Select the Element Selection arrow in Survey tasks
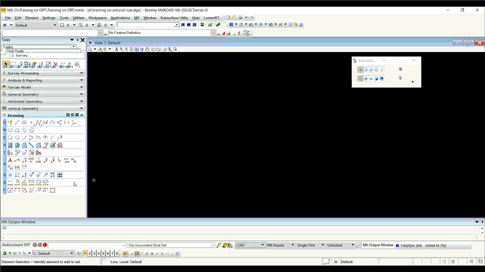 tap(6, 64)
